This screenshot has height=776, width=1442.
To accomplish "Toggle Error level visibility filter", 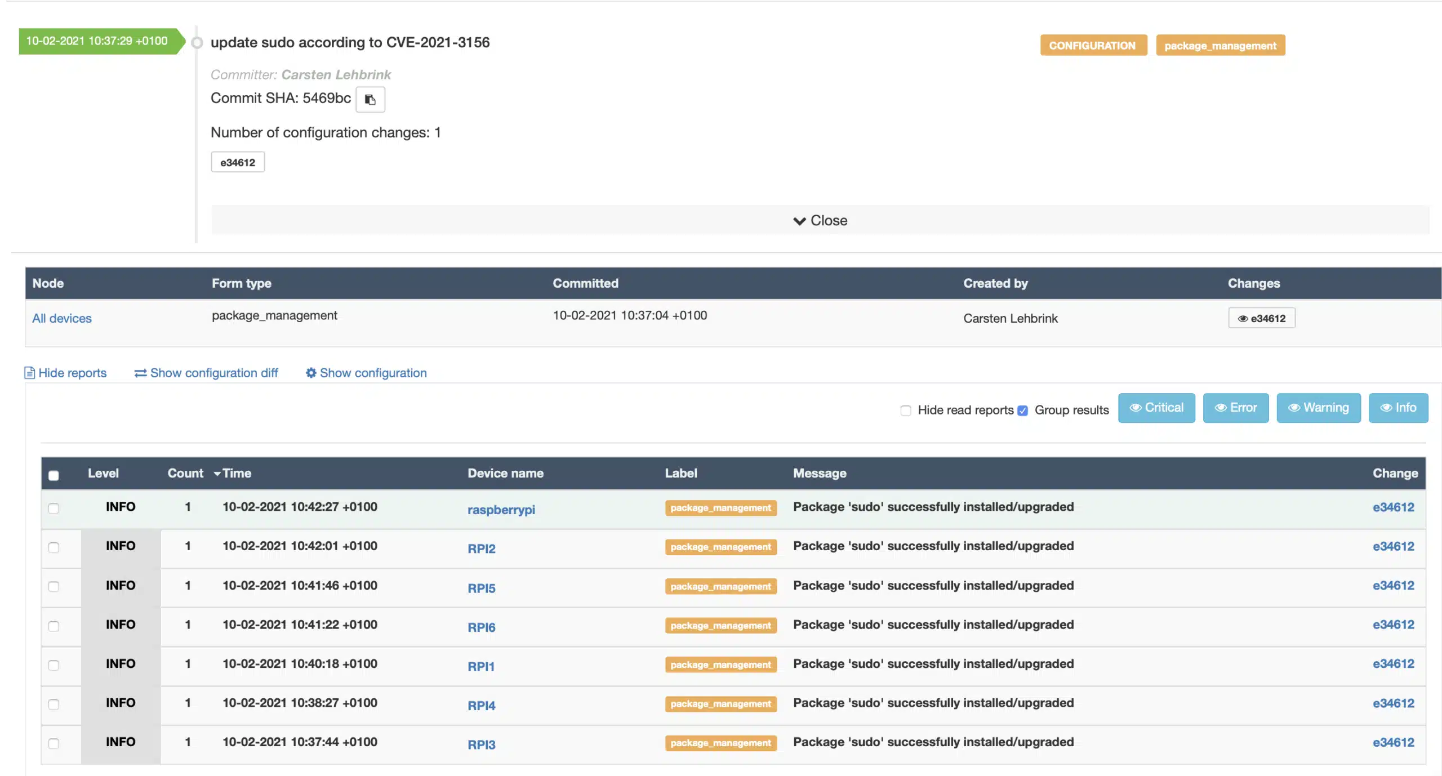I will [x=1235, y=408].
